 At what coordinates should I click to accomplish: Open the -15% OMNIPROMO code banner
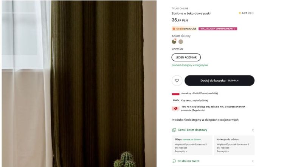218,29
